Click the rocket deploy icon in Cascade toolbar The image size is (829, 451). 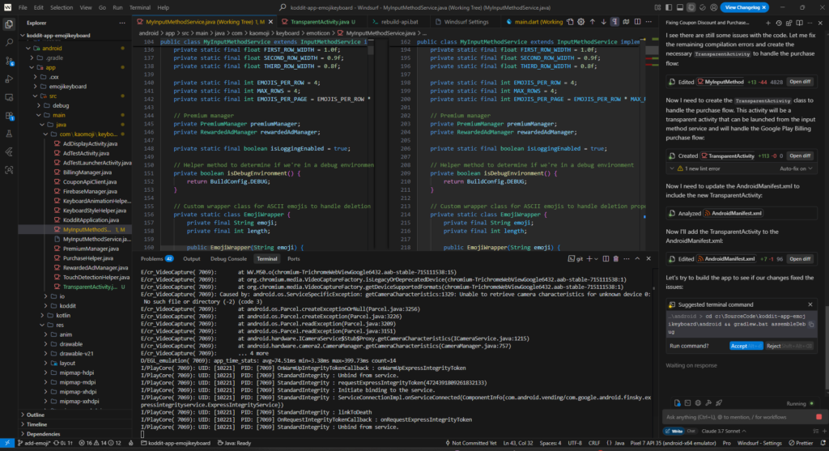tap(719, 403)
